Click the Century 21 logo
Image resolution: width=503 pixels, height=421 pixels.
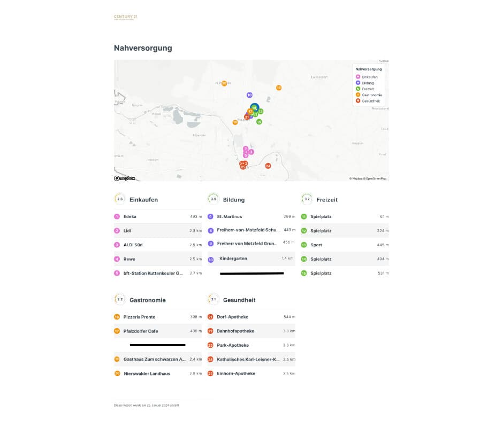tap(125, 17)
